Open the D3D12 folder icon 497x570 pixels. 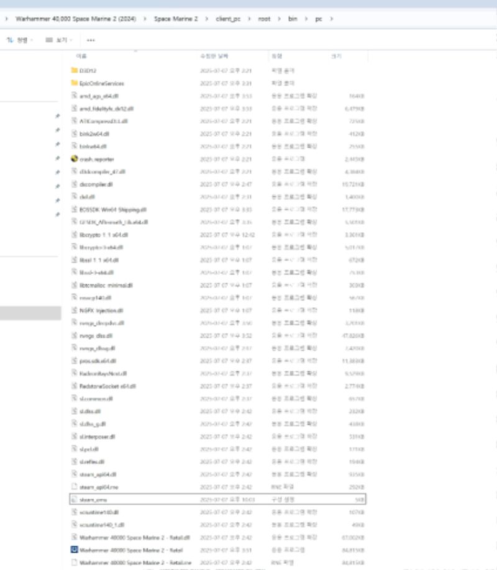75,70
